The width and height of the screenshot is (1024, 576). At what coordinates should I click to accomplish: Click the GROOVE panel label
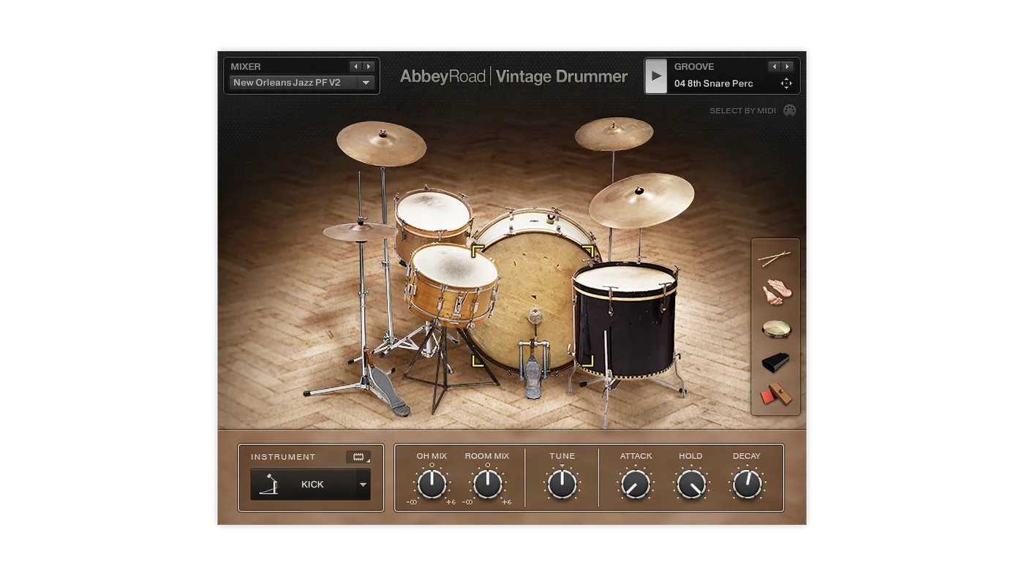pos(694,67)
